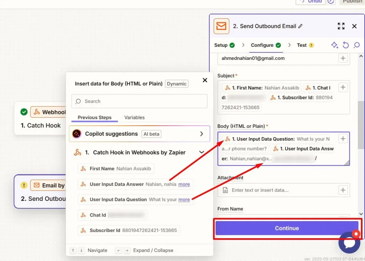
Task: Switch to the Setup tab
Action: point(225,45)
